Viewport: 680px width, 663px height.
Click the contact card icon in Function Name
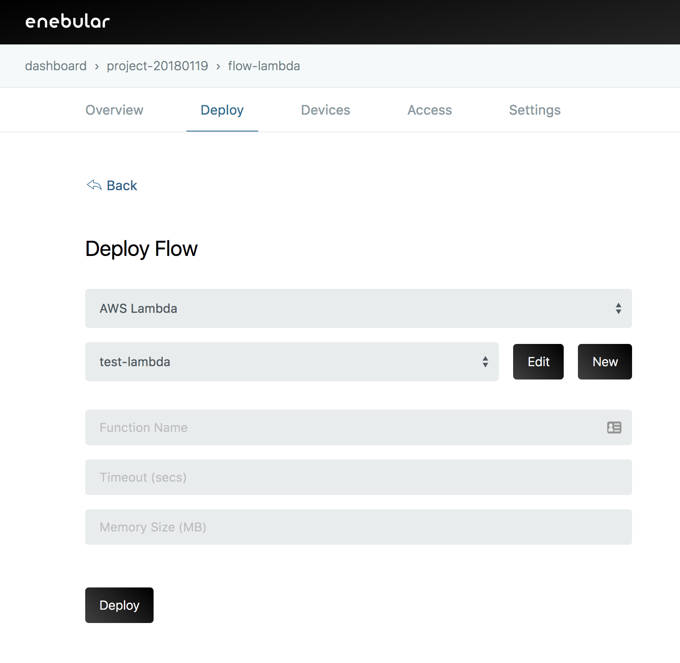coord(614,427)
